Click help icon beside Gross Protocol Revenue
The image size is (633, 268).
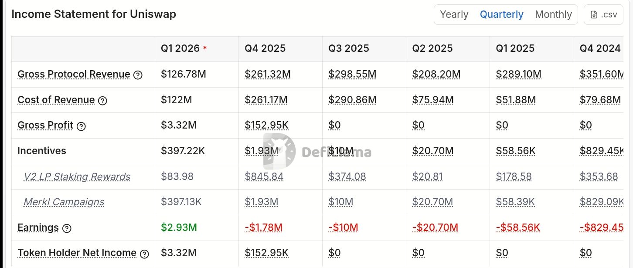[x=138, y=75]
